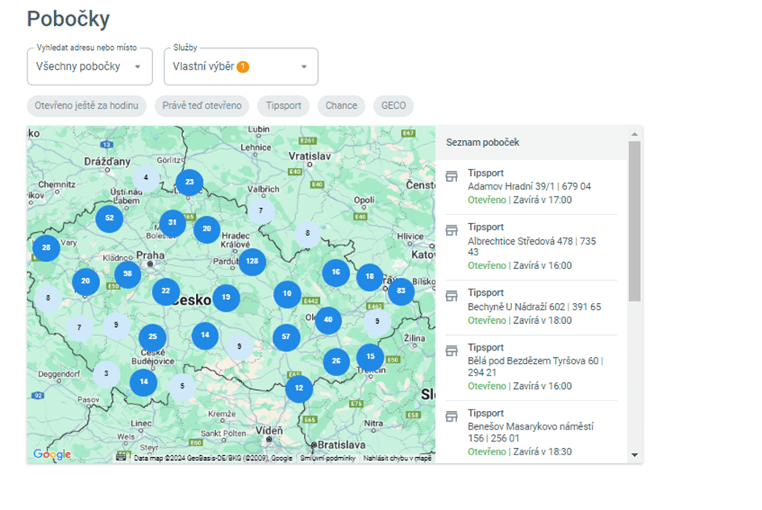Toggle the Otevřeno ještě za hodinu filter
The width and height of the screenshot is (762, 510).
[86, 106]
